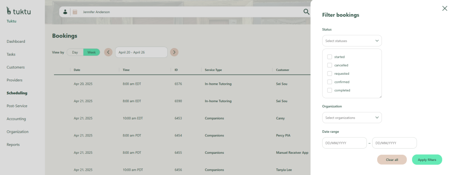Click the ID column header
Screen dimensions: 451x175
coord(176,70)
